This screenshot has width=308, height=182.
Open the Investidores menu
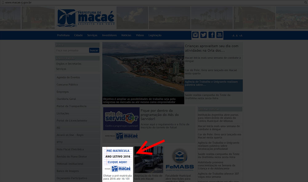tap(109, 35)
